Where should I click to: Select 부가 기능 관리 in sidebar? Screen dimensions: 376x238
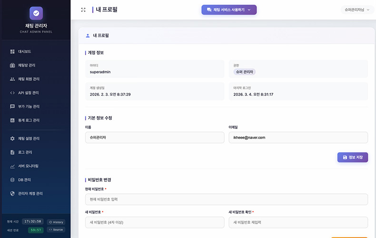pyautogui.click(x=36, y=107)
